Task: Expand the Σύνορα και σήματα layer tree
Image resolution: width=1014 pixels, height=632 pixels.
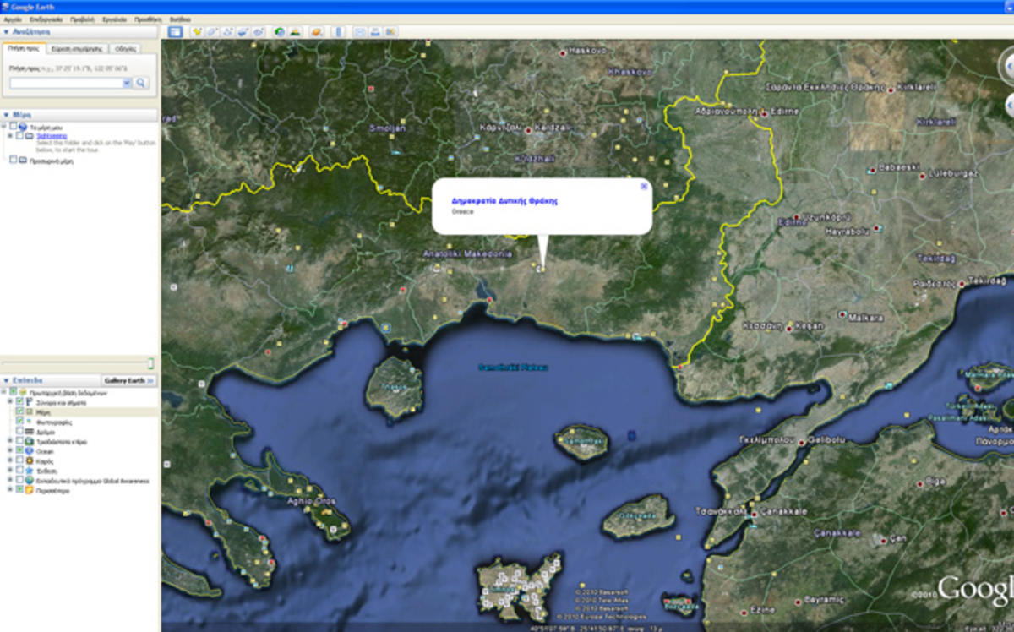Action: [x=10, y=402]
